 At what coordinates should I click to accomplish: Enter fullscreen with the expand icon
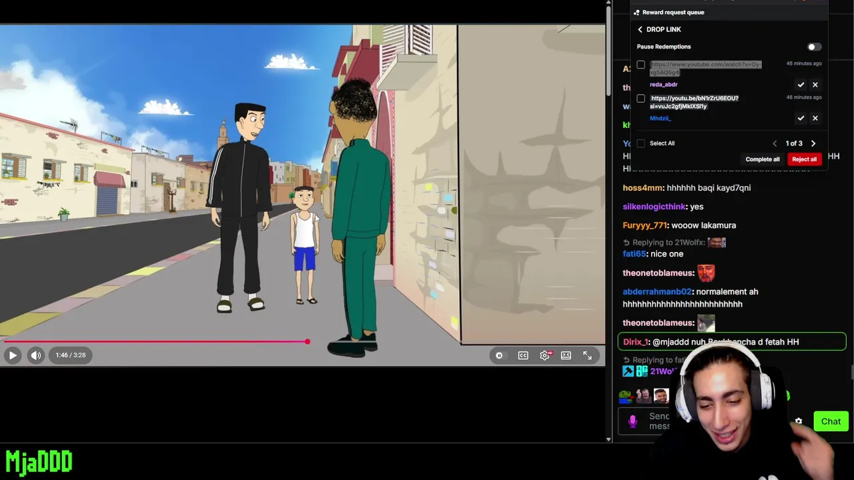click(x=587, y=355)
